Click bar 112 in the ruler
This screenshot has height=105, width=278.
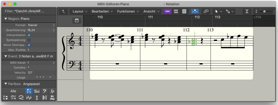tap(197, 17)
